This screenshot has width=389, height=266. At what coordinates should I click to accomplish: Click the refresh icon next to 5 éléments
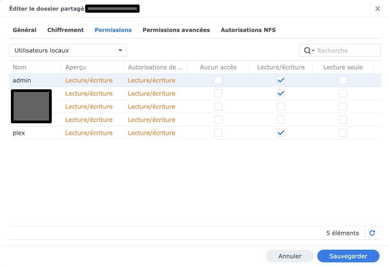click(x=372, y=233)
